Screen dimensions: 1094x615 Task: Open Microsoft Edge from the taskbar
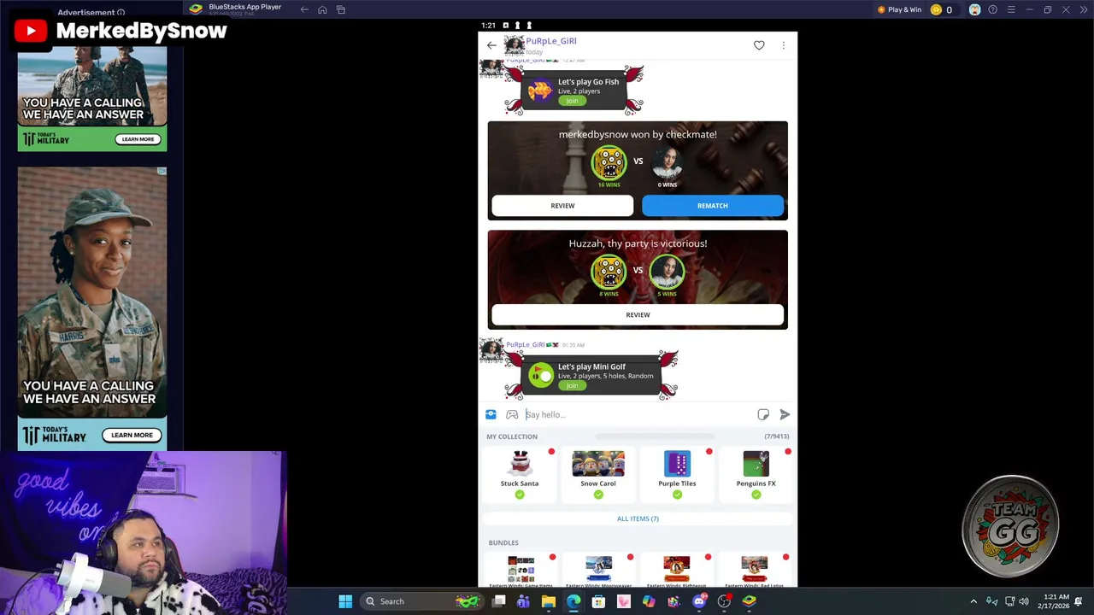point(573,601)
